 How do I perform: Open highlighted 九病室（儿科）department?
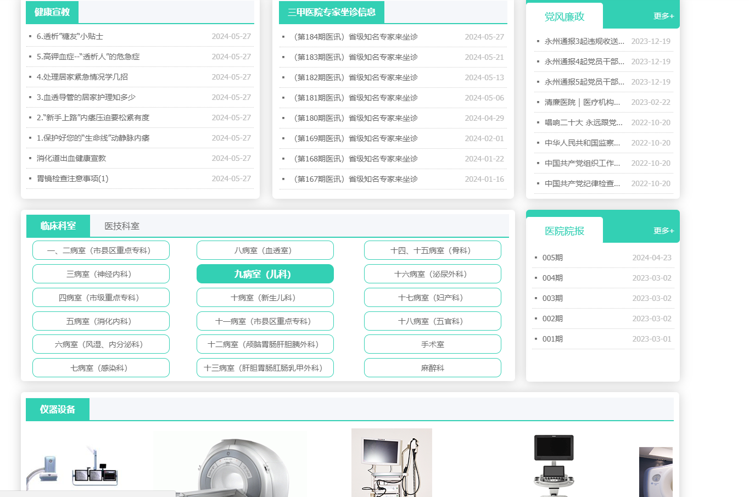265,274
